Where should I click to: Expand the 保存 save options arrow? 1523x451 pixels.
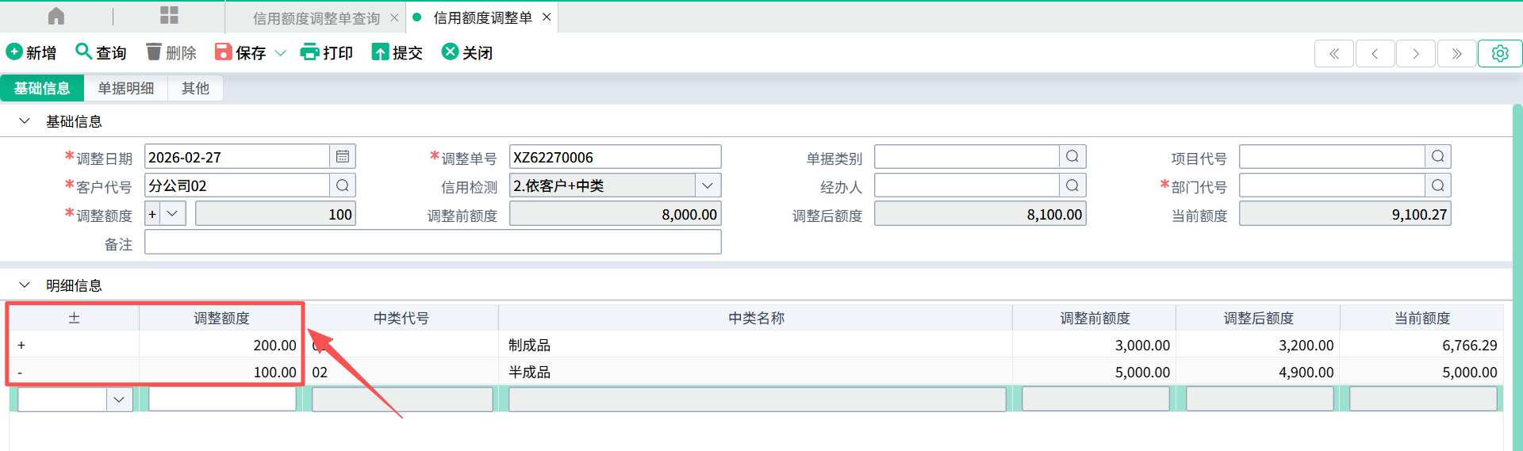point(281,53)
